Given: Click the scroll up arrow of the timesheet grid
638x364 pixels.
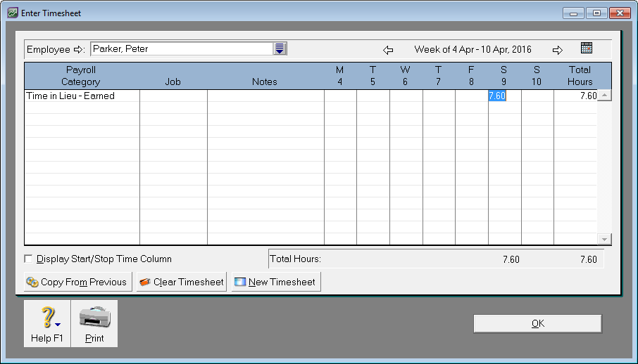Looking at the screenshot, I should click(x=604, y=96).
